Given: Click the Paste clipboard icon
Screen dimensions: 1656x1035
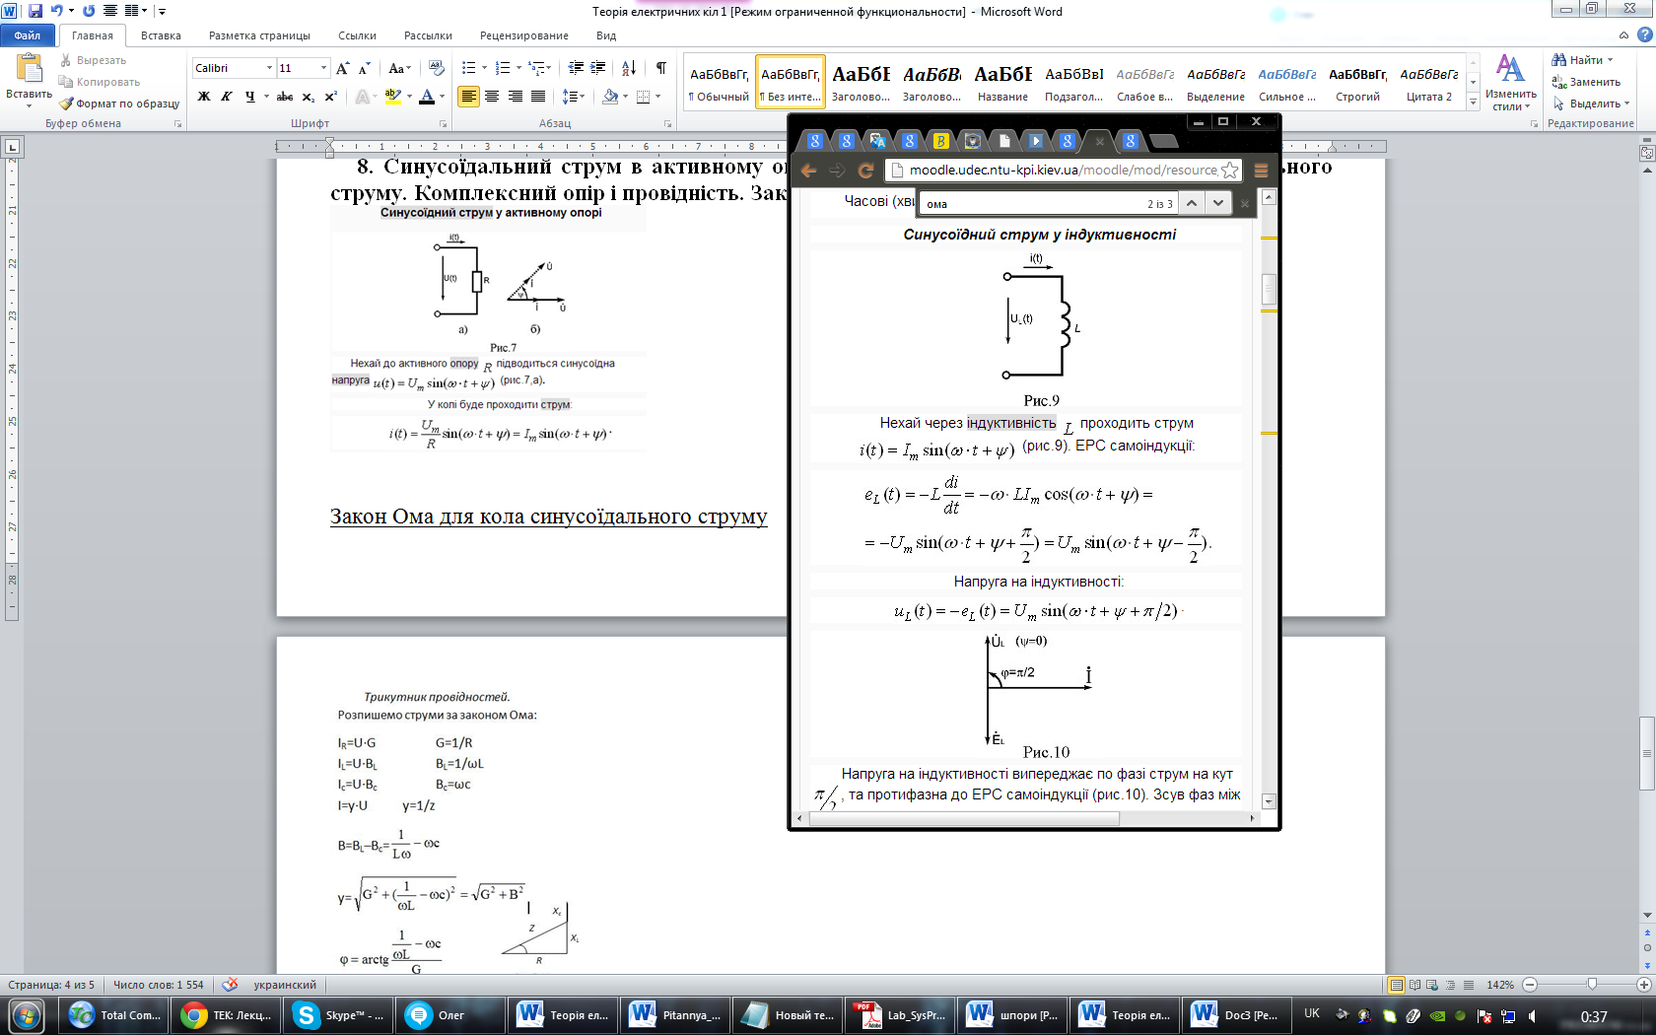Looking at the screenshot, I should (30, 69).
